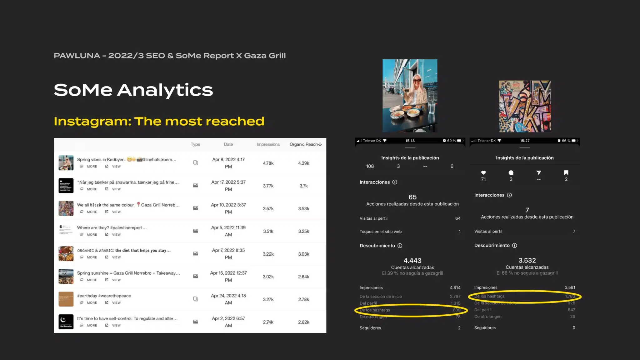
Task: Click the battery icon at 66 %
Action: click(575, 141)
